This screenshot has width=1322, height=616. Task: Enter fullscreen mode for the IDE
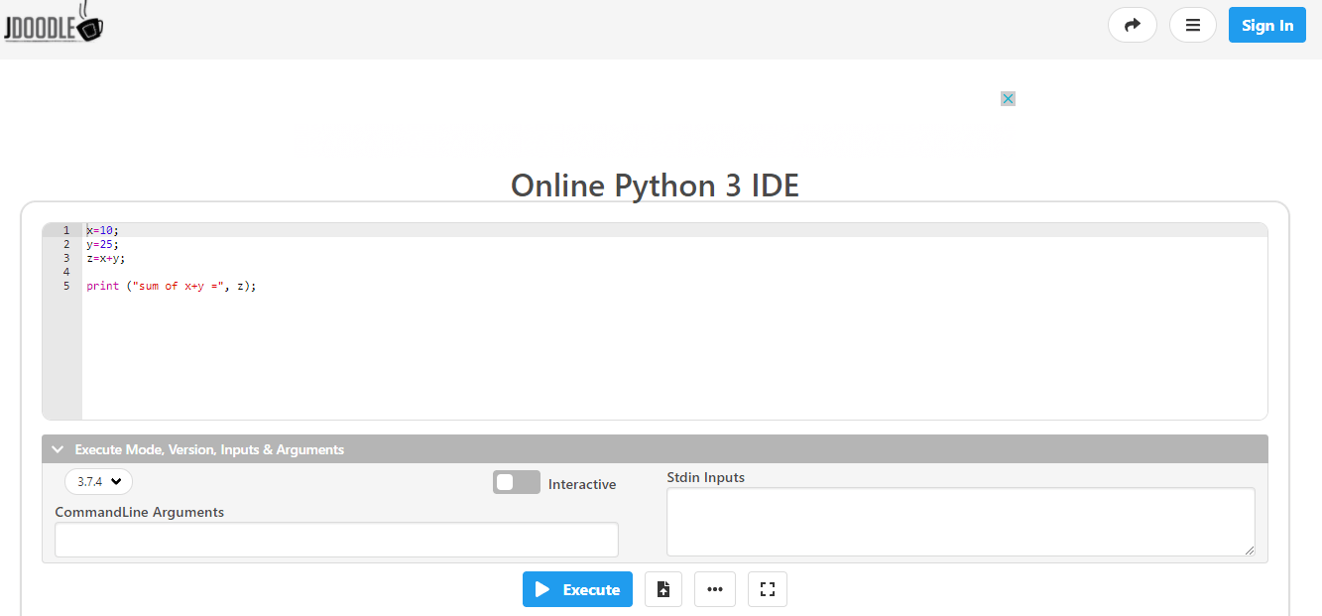coord(767,588)
